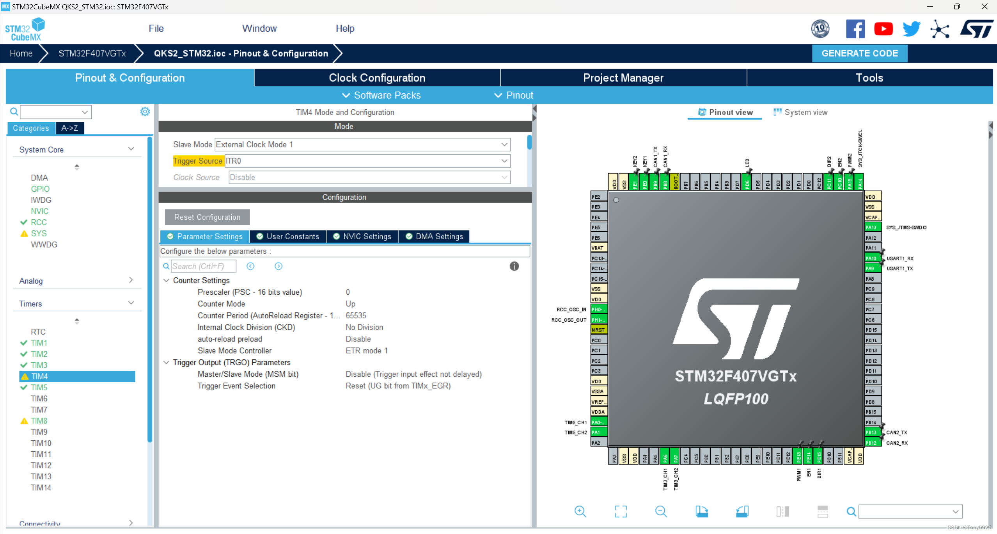Click the parameter info icon

[x=514, y=266]
